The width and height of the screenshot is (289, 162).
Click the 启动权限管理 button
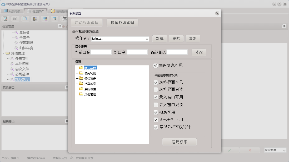pyautogui.click(x=87, y=23)
